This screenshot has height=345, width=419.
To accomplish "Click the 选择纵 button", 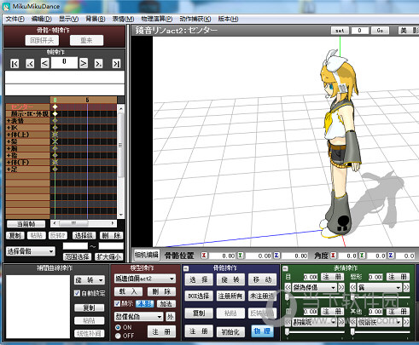I will coord(84,235).
